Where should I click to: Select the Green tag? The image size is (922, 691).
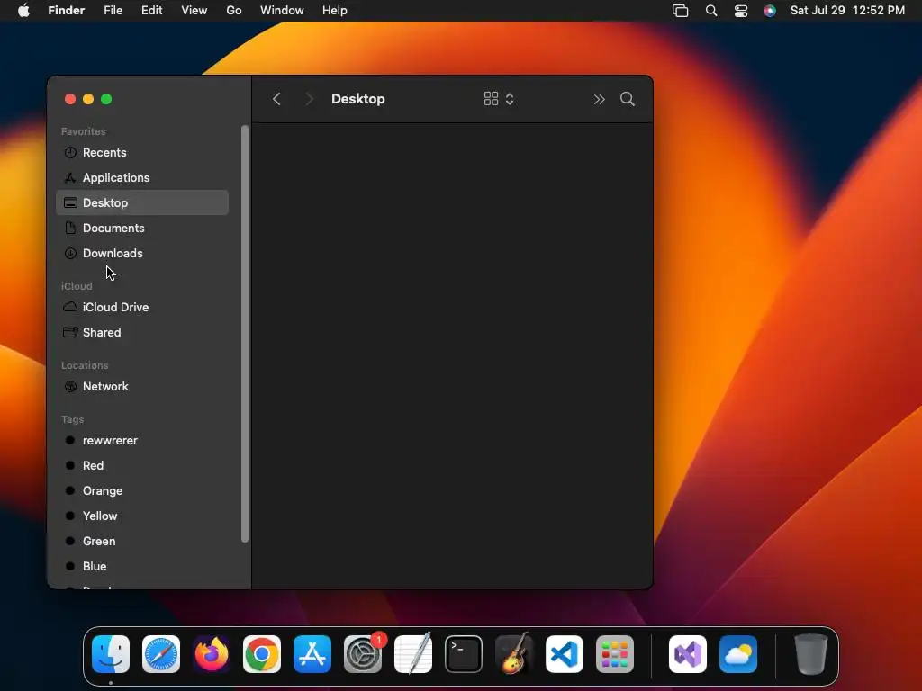point(141,542)
